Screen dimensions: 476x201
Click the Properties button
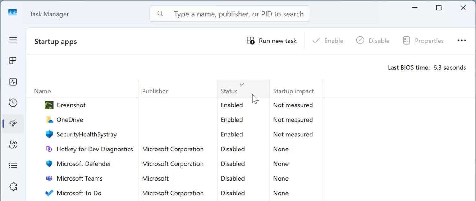click(x=423, y=40)
